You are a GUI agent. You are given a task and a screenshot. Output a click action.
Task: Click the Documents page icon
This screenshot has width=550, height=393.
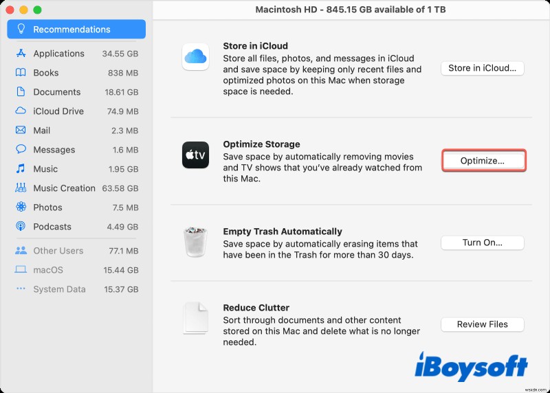[x=21, y=92]
